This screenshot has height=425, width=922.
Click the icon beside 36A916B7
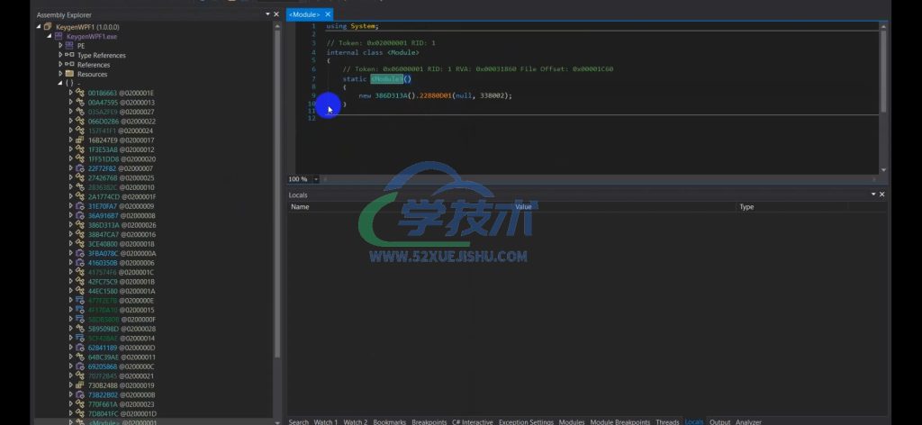pos(80,216)
